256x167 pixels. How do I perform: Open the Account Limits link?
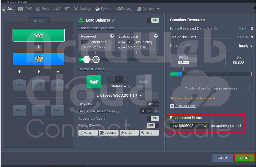coord(186,106)
